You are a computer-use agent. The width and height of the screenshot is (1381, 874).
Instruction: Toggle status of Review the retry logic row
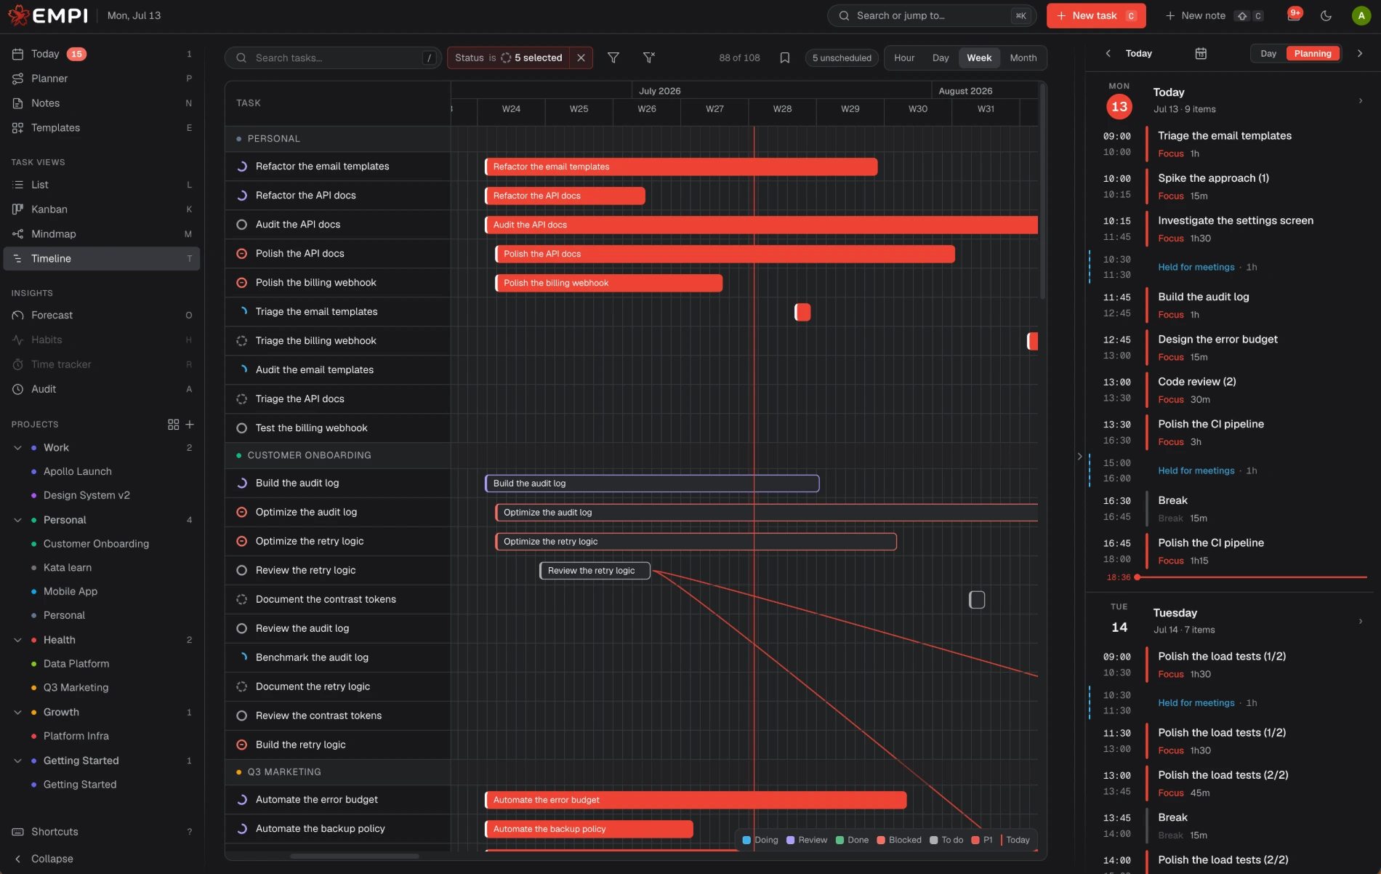pos(242,570)
